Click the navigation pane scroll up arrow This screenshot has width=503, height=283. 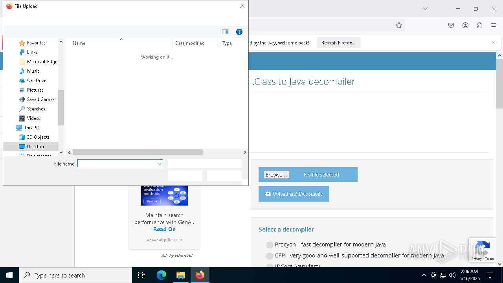pos(61,42)
